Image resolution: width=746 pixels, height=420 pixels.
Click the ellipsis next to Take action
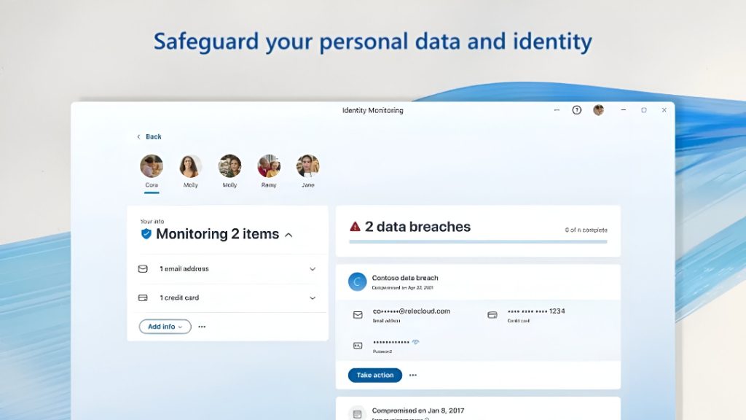[412, 375]
